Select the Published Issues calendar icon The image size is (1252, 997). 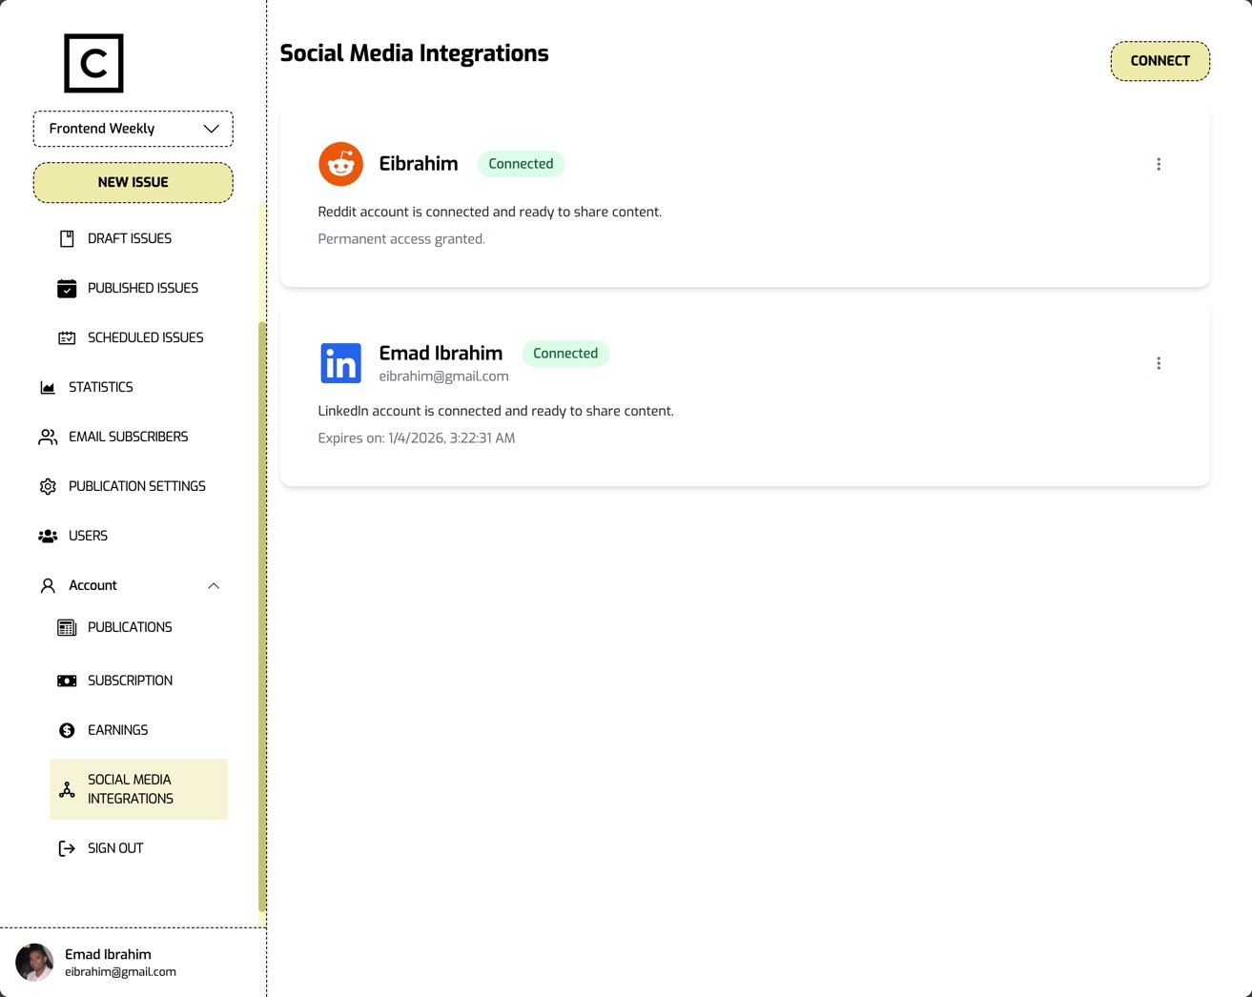click(x=67, y=288)
